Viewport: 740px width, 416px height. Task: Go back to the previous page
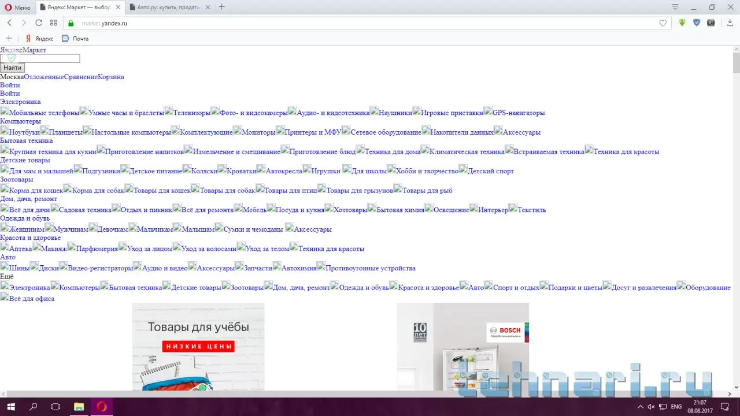point(9,23)
